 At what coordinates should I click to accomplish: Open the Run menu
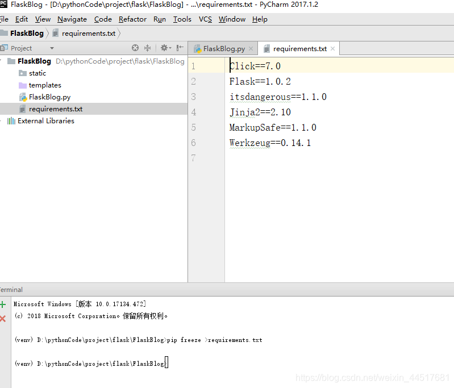160,19
